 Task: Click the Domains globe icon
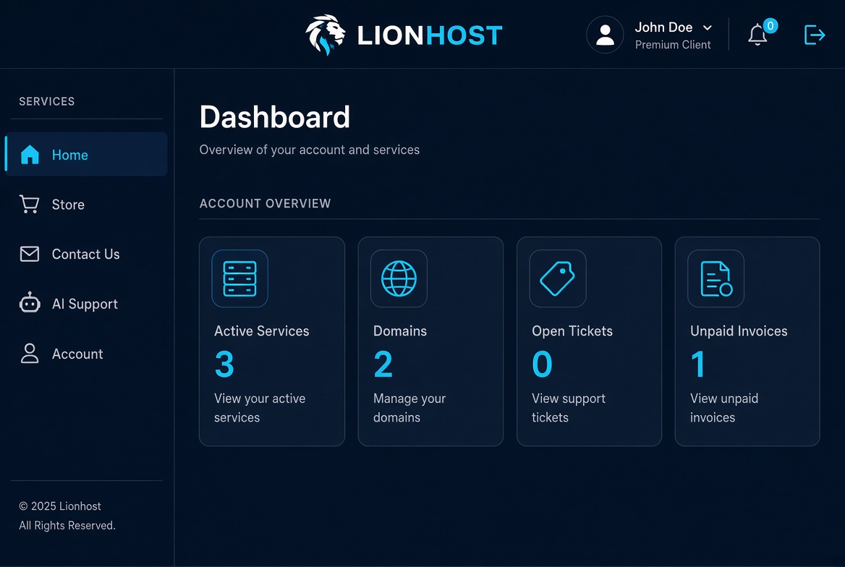coord(399,278)
